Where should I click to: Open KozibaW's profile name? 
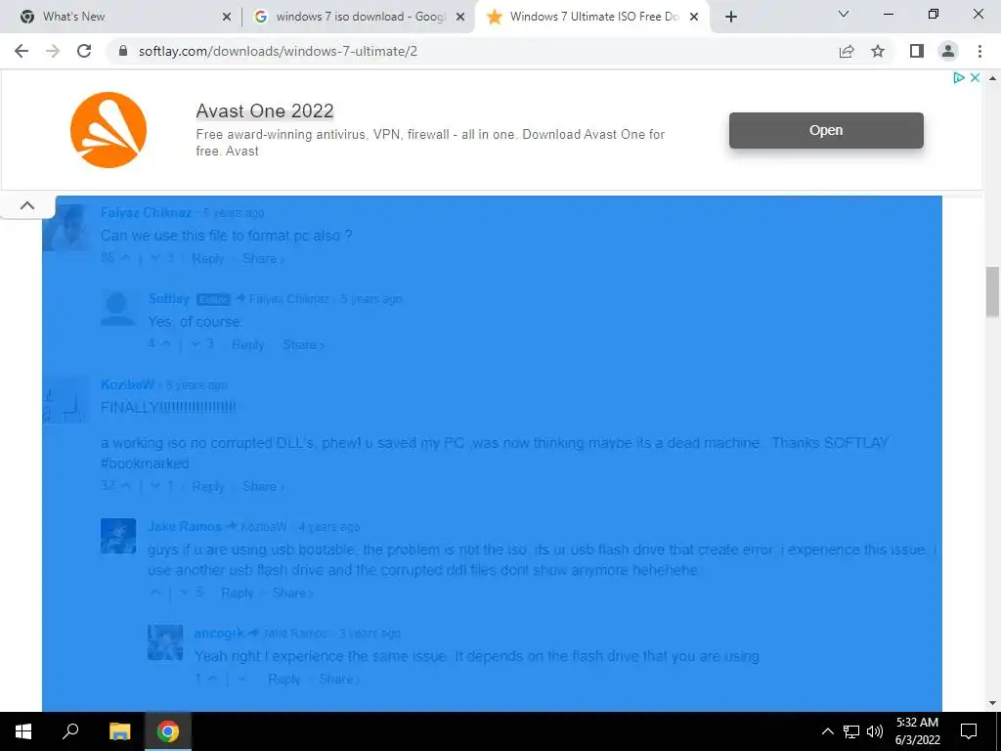[128, 384]
